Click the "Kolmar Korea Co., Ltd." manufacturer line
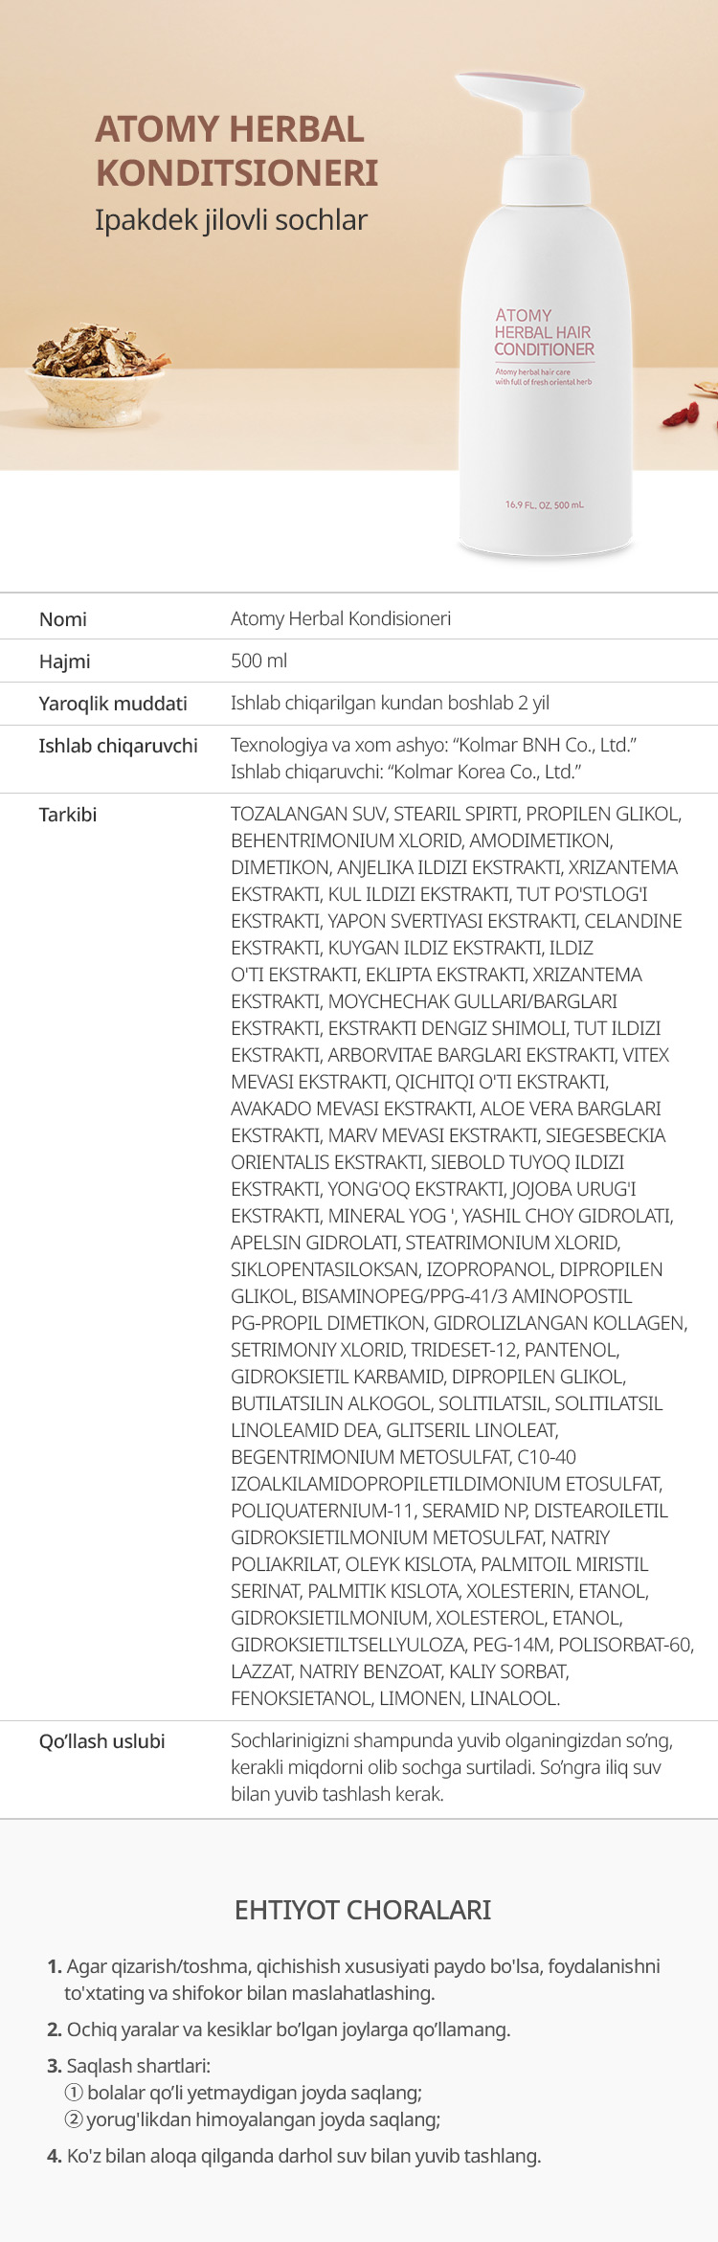Image resolution: width=718 pixels, height=2242 pixels. pyautogui.click(x=406, y=772)
